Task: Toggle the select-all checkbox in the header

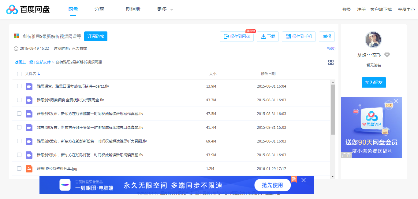Action: (19, 74)
